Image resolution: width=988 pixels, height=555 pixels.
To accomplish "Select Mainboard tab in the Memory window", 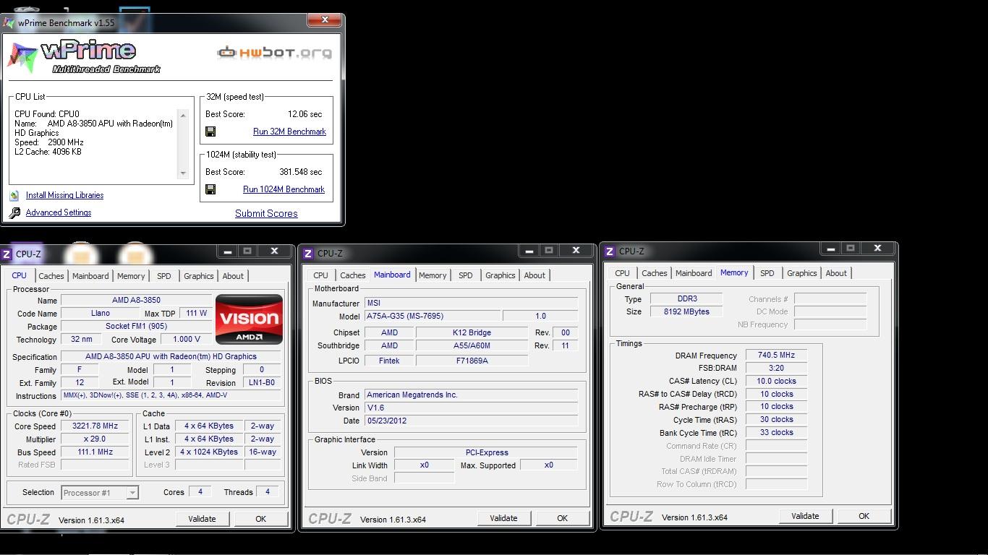I will [x=694, y=273].
